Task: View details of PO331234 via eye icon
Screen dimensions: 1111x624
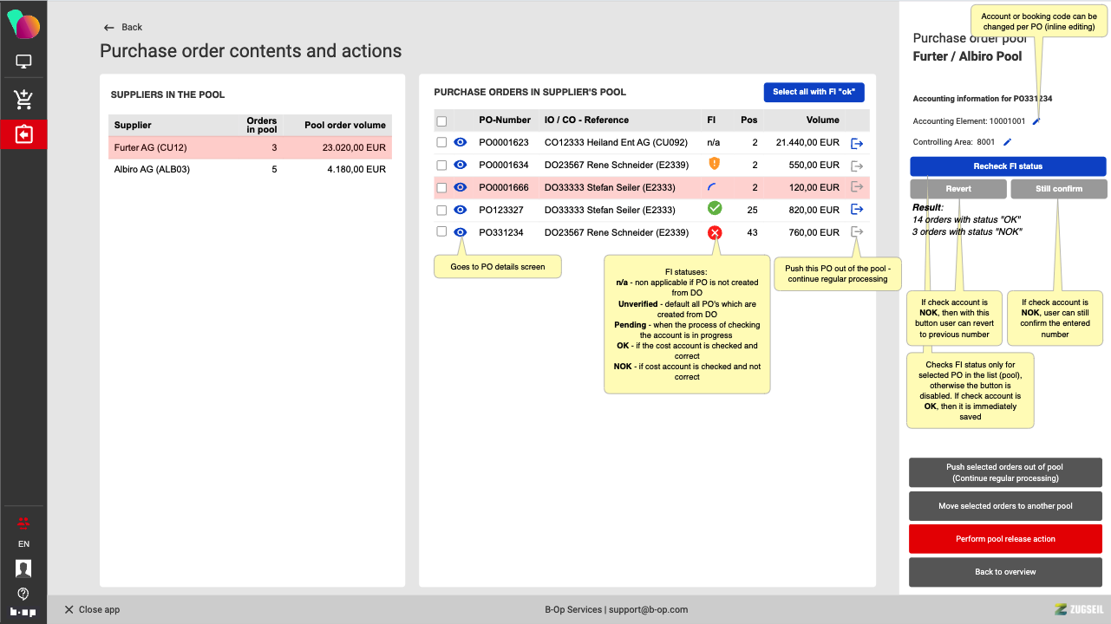Action: tap(461, 232)
